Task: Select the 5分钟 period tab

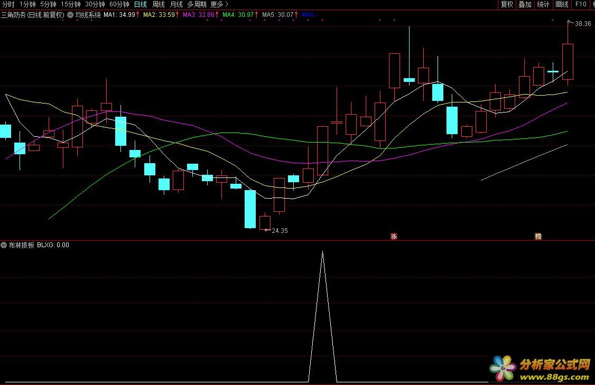Action: [48, 4]
